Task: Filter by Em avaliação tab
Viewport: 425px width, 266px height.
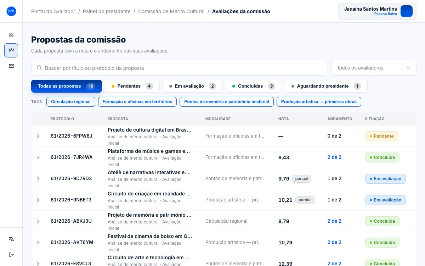Action: click(192, 86)
